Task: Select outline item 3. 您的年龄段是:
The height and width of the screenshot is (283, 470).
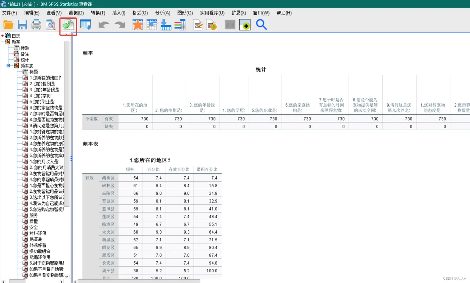Action: (x=45, y=90)
